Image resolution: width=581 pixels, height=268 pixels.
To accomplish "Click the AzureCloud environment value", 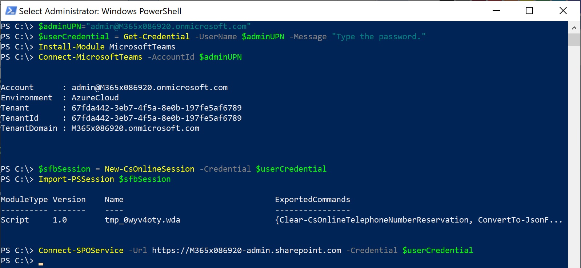I will point(95,98).
